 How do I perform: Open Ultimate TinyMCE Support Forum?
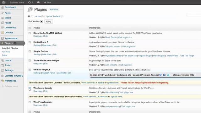(x=49, y=73)
